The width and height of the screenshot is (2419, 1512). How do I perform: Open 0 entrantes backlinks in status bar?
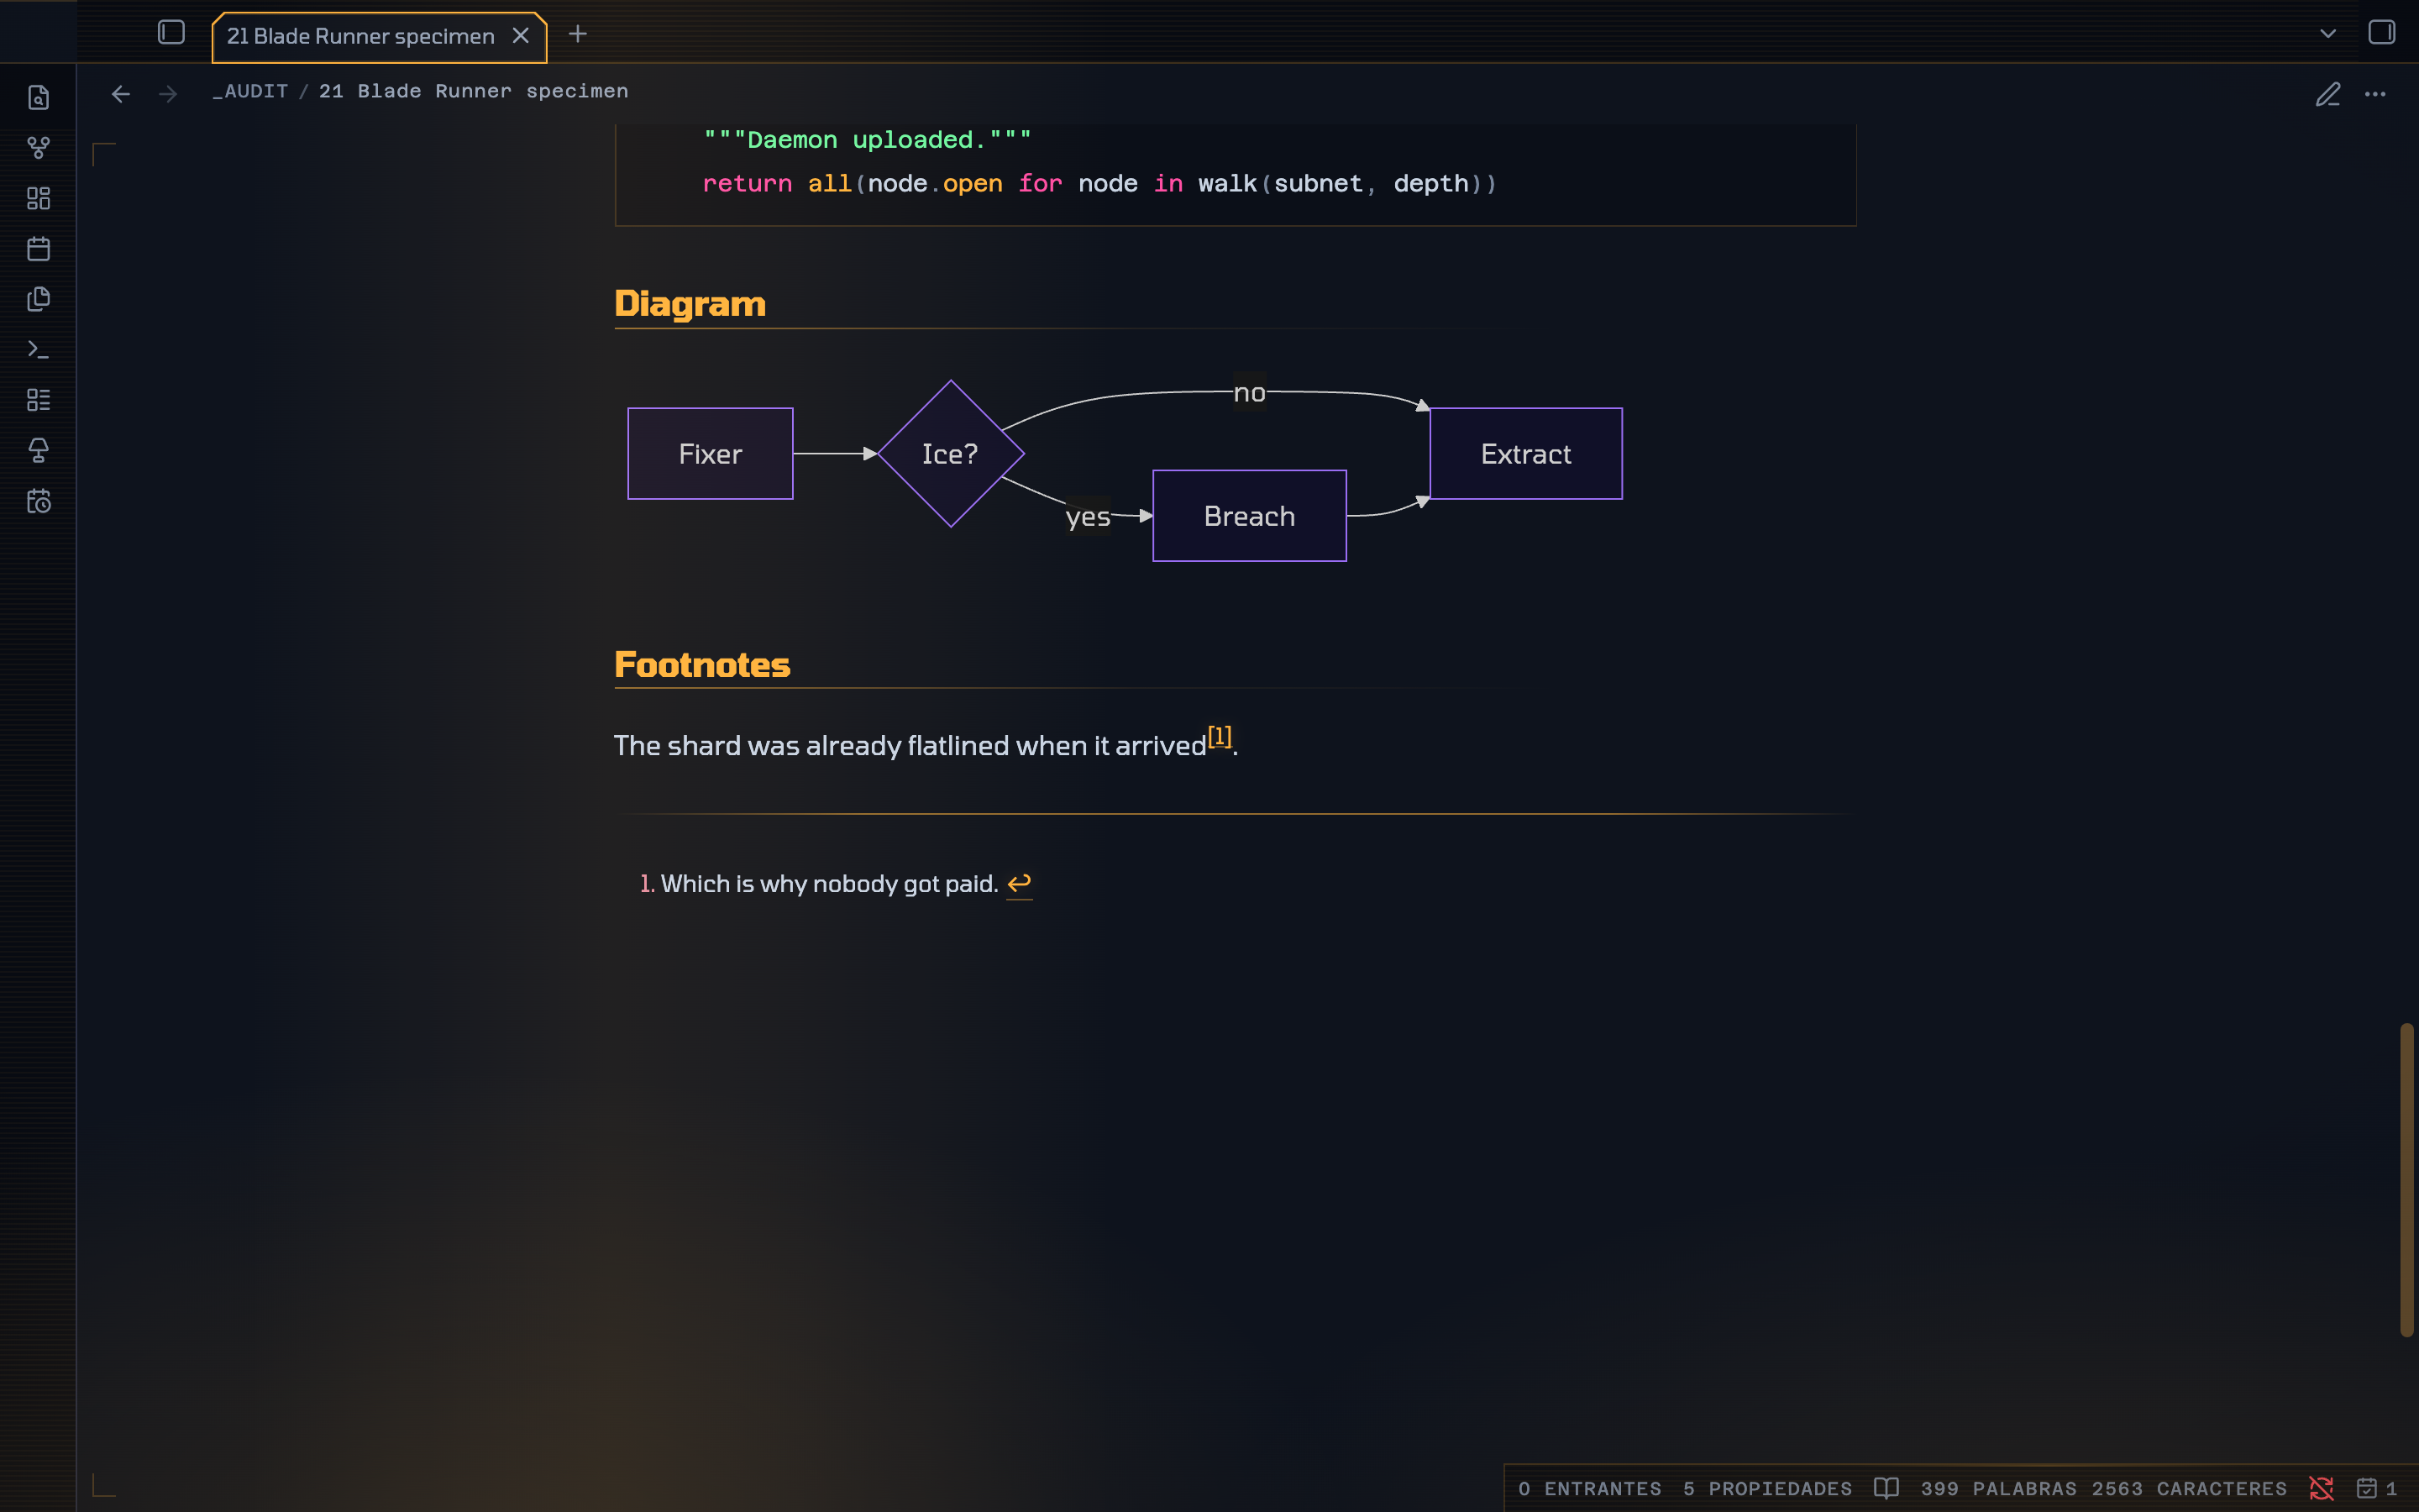point(1589,1489)
